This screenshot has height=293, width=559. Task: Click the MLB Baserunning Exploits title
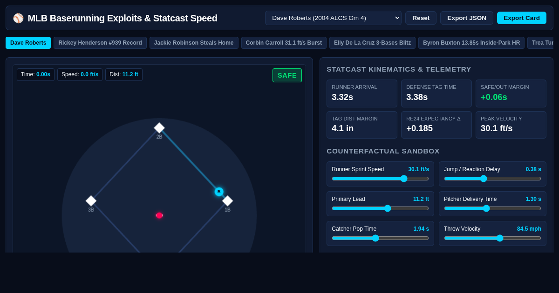123,18
